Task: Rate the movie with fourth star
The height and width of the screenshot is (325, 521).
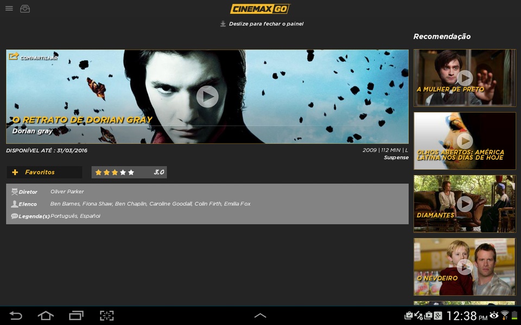Action: [x=123, y=172]
